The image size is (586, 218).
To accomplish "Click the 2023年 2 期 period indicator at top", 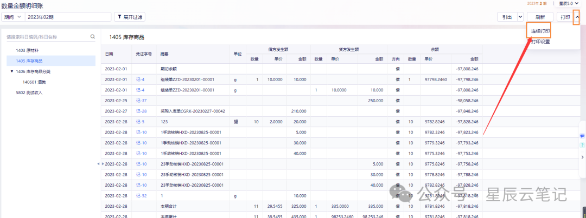I will click(537, 3).
